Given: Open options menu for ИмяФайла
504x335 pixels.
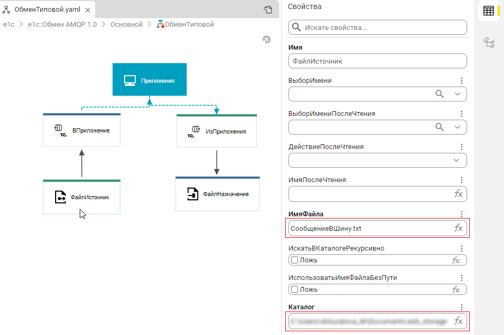Looking at the screenshot, I should tap(462, 214).
